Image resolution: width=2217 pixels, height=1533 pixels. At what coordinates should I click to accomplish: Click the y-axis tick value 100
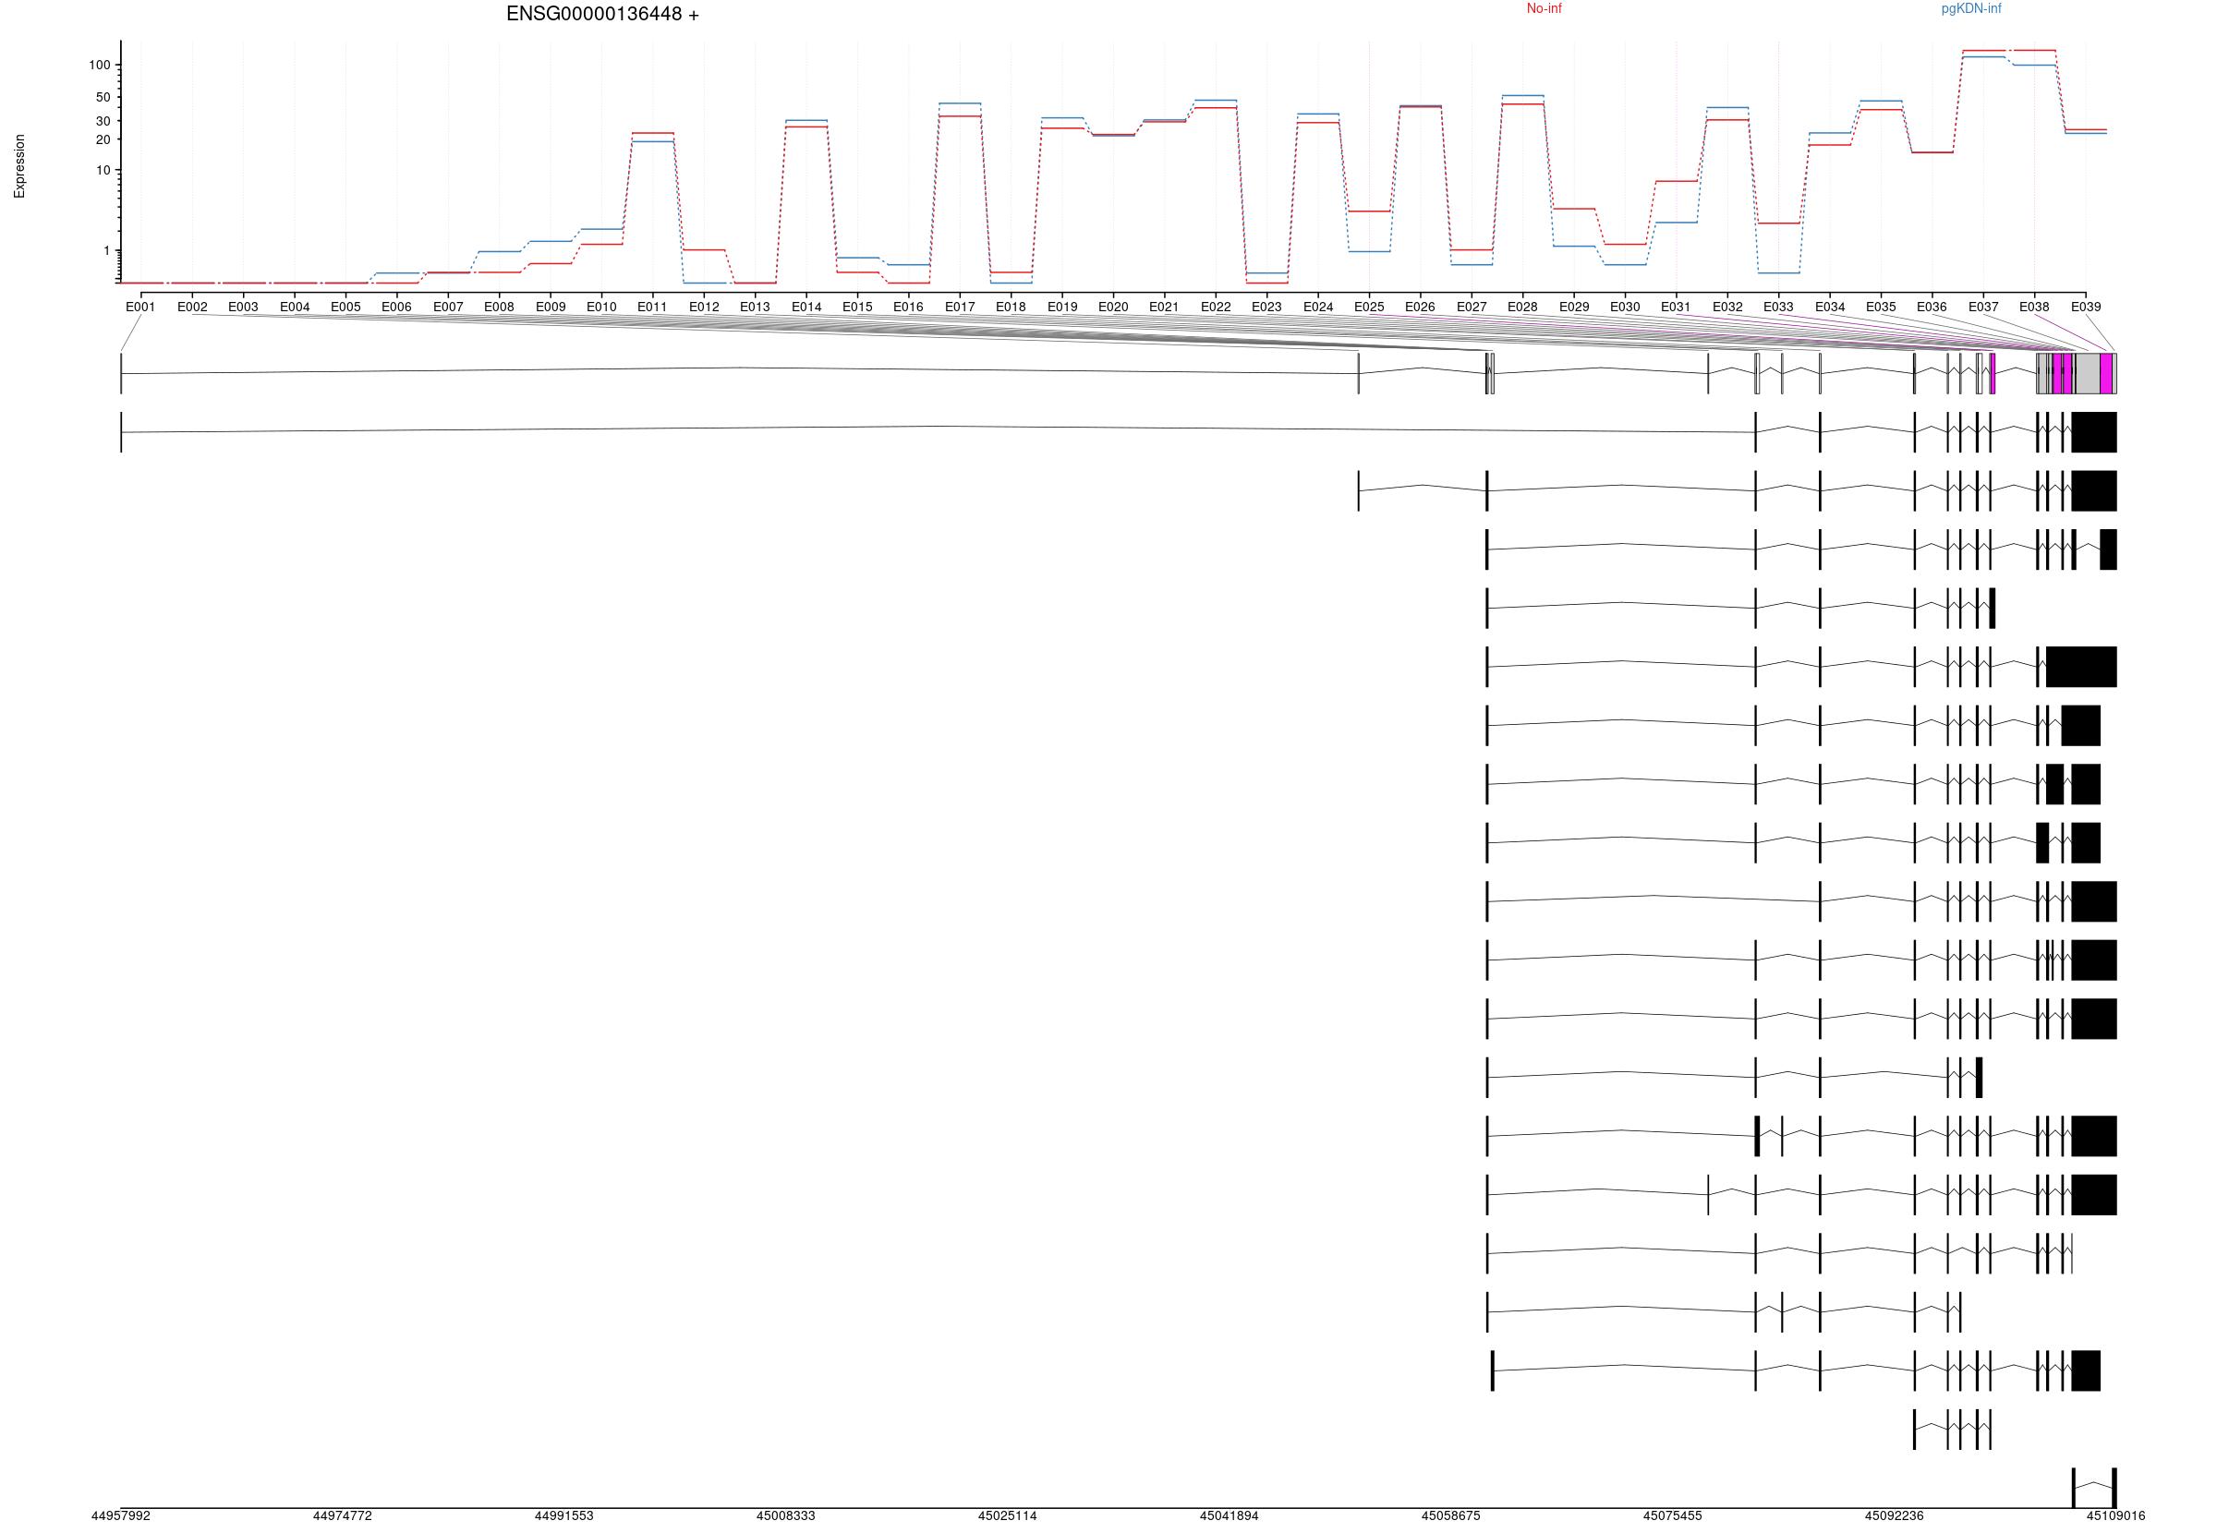pos(100,66)
